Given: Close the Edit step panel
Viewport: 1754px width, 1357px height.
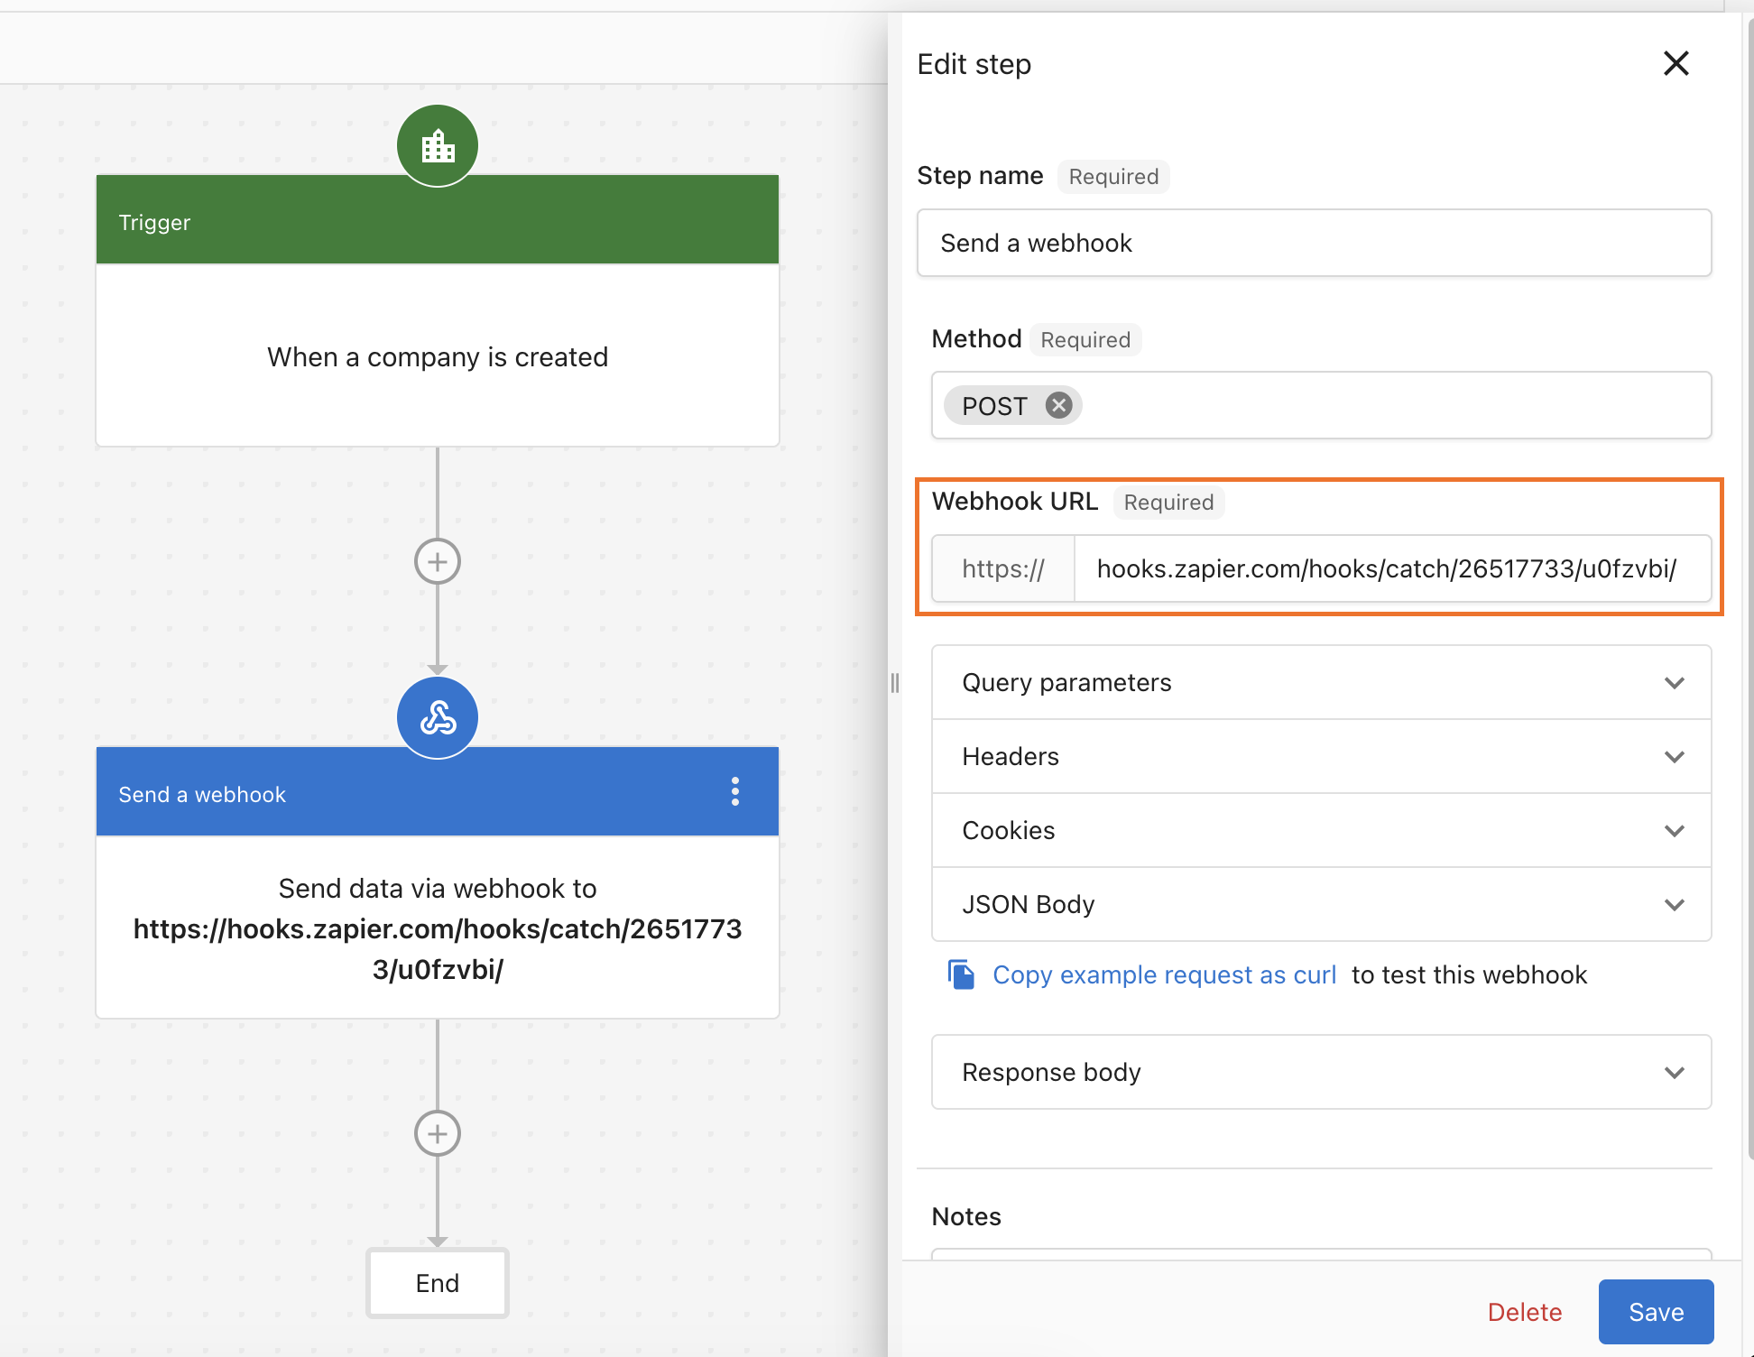Looking at the screenshot, I should (1676, 63).
